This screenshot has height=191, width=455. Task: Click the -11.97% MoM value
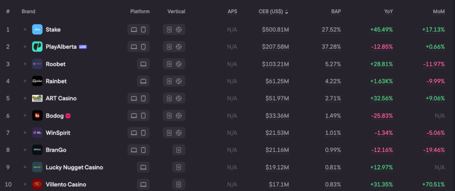[x=434, y=64]
